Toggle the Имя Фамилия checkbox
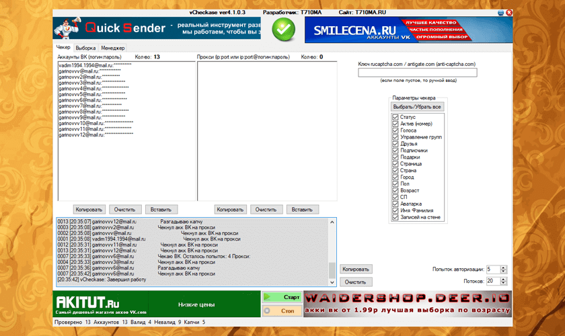565x336 pixels. [x=396, y=210]
